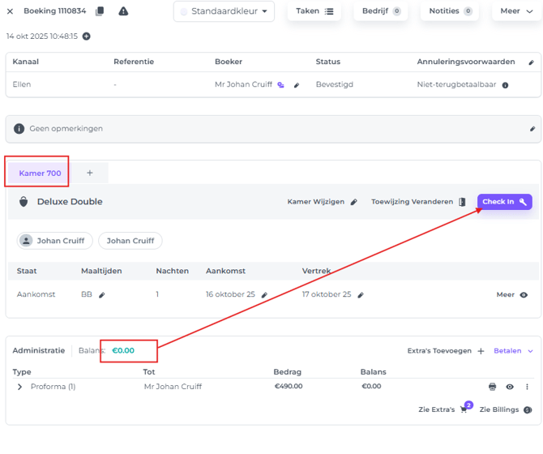The height and width of the screenshot is (454, 543).
Task: Edit arrival date 16 oktober 25
Action: (x=264, y=295)
